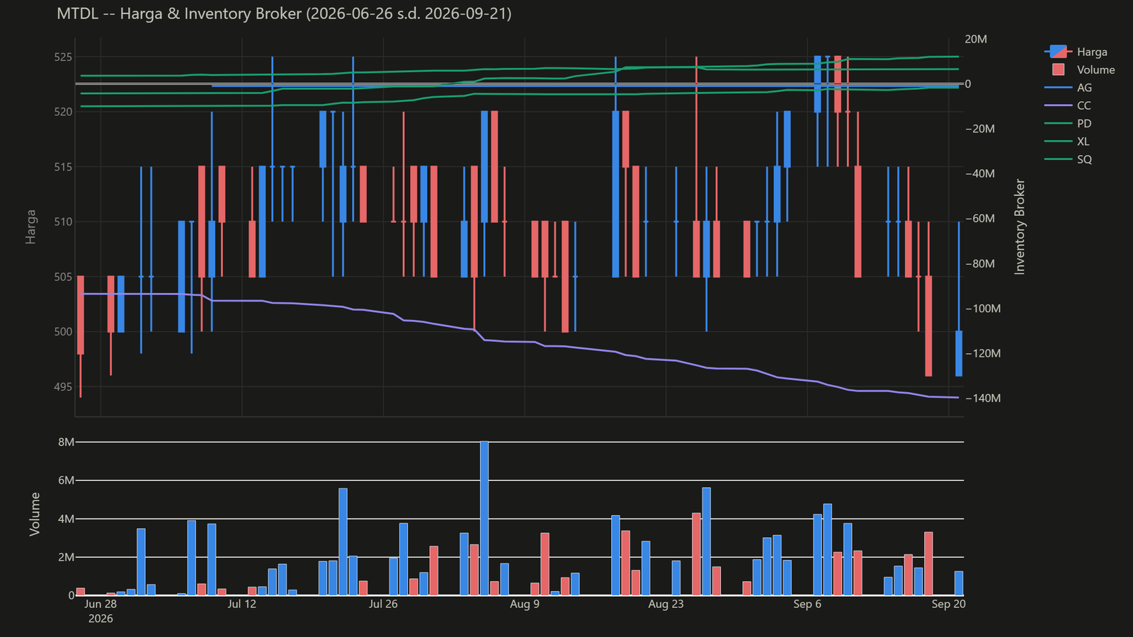Screen dimensions: 1133x637
Task: Toggle XL broker trace in legend
Action: point(1068,142)
